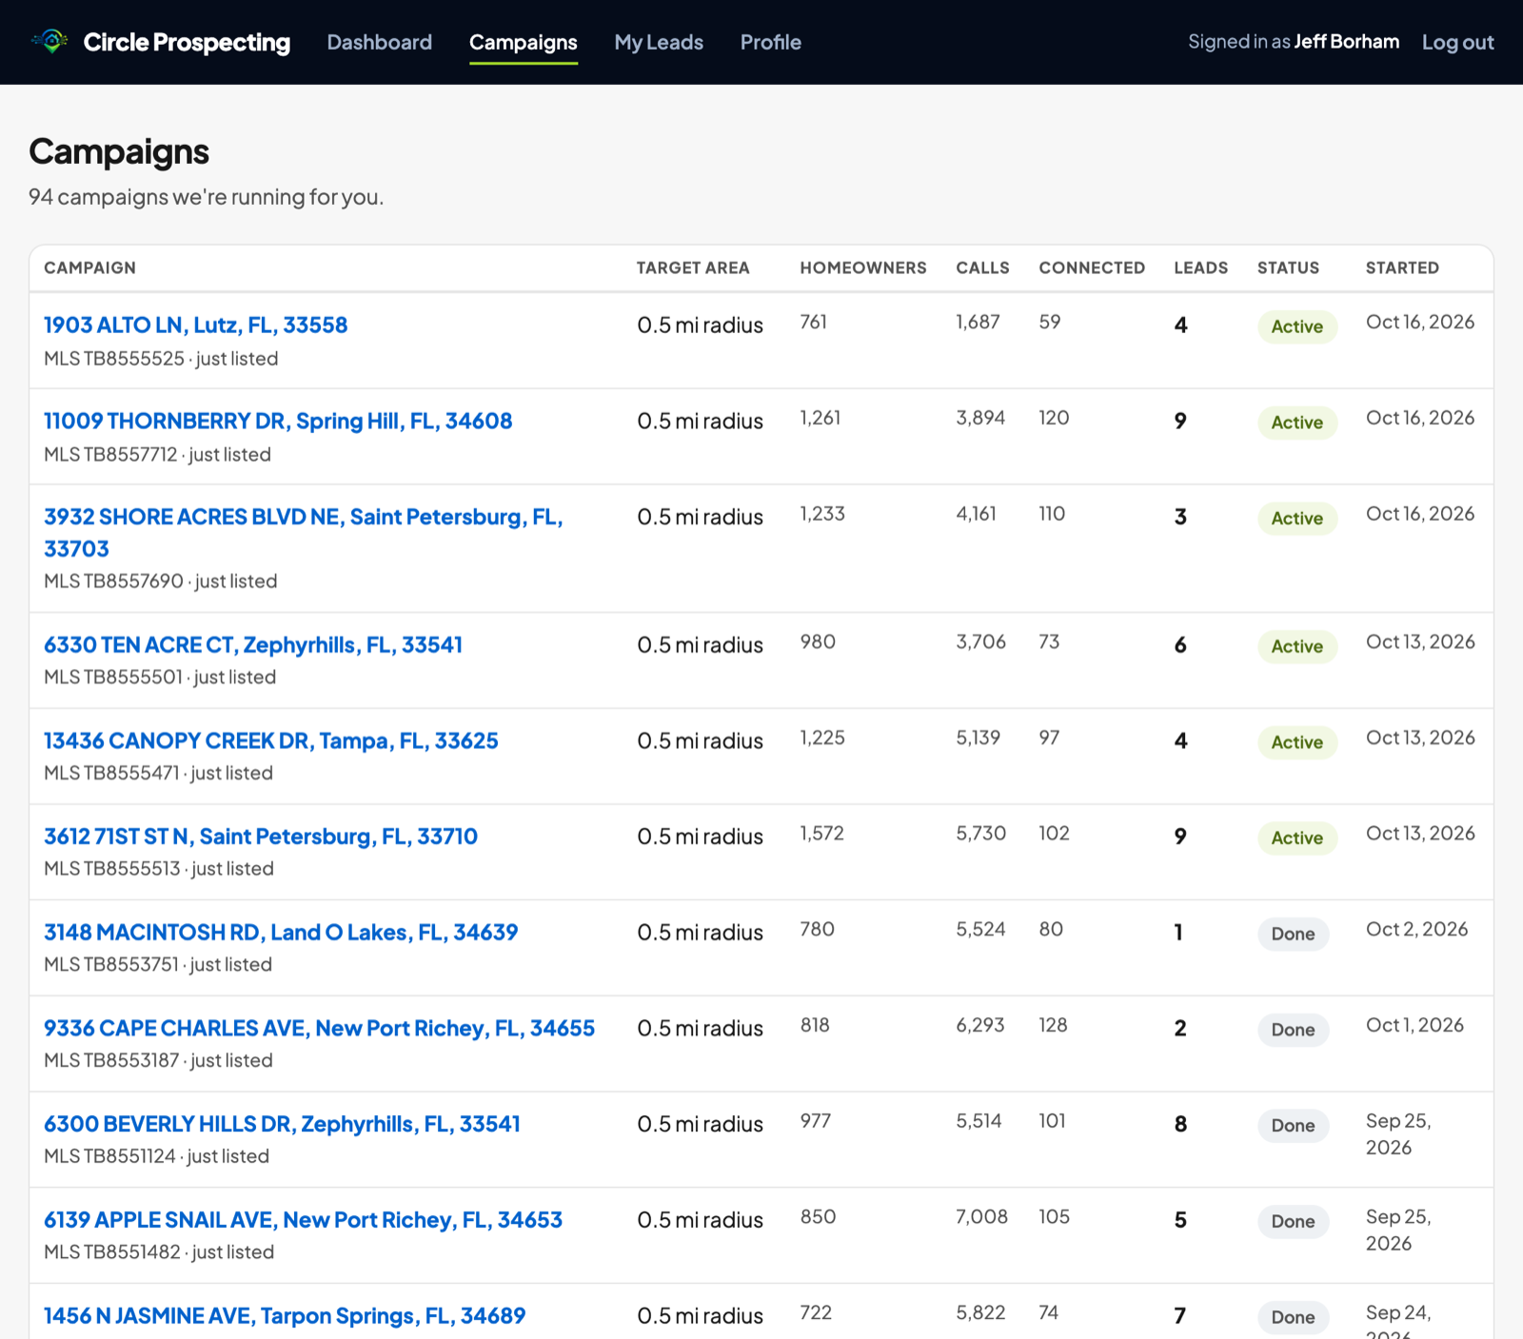Open the 9336 CAPE CHARLES AVE campaign

click(x=319, y=1028)
